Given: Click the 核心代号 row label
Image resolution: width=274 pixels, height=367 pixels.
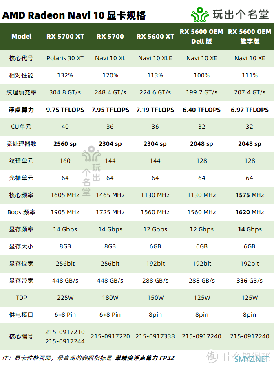Looking at the screenshot, I should point(21,58).
